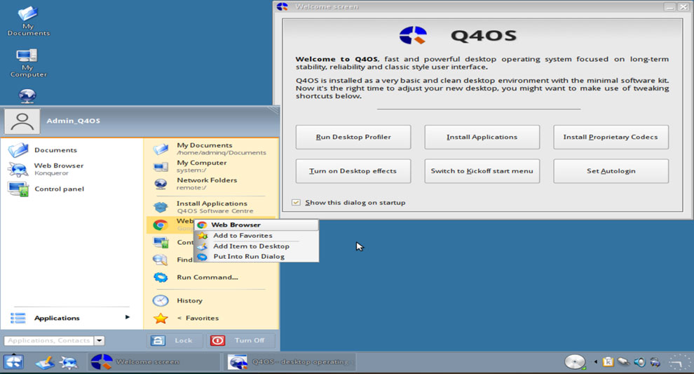
Task: Open My Computer desktop icon
Action: (x=27, y=62)
